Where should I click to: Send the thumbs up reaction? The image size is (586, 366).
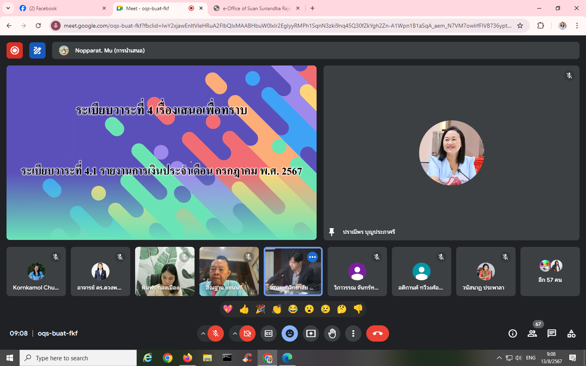click(244, 309)
